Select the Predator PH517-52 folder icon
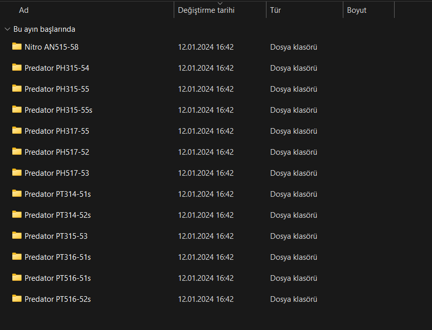Image resolution: width=432 pixels, height=330 pixels. tap(17, 151)
